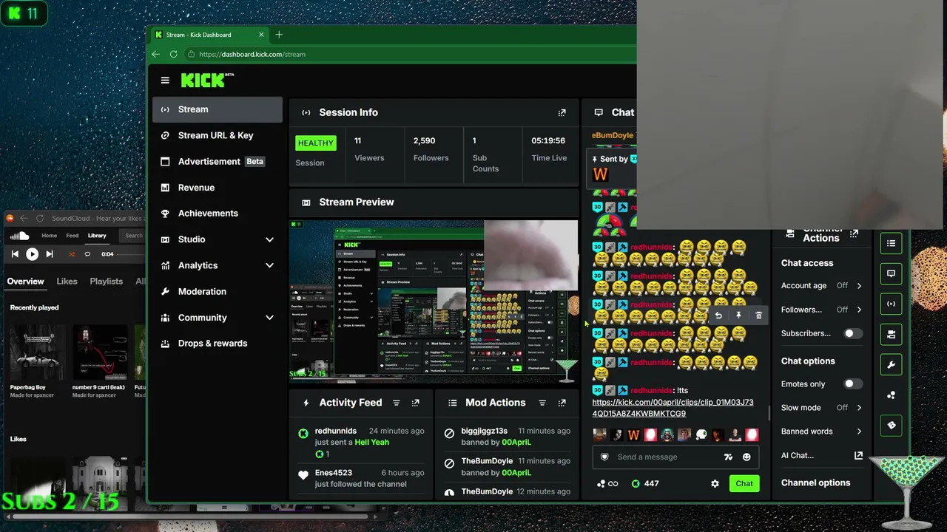Open the Account age setting
This screenshot has width=947, height=532.
pos(822,286)
